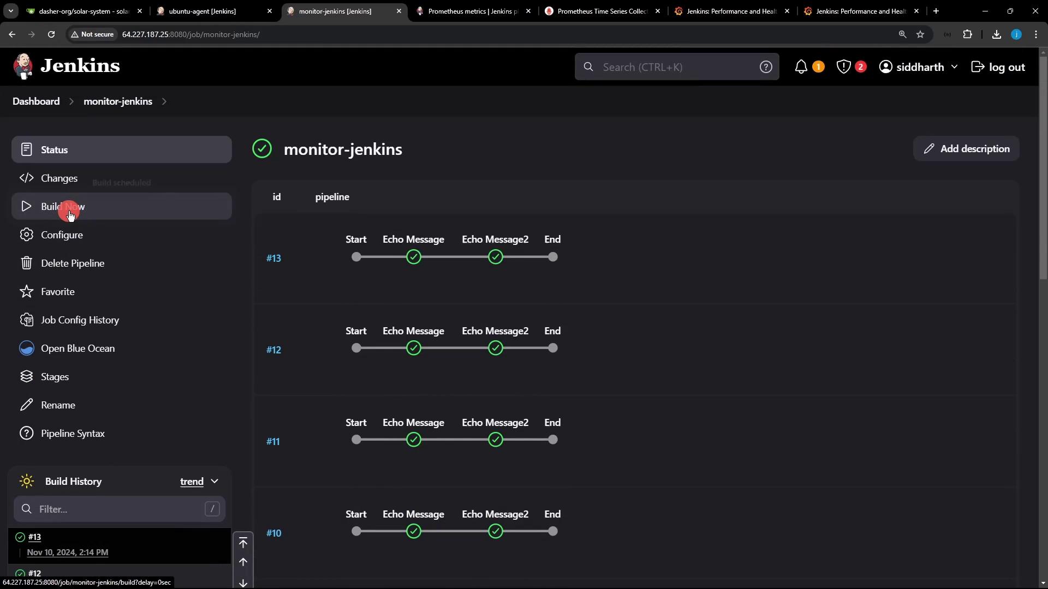Open Job Config History
1048x589 pixels.
(x=80, y=320)
